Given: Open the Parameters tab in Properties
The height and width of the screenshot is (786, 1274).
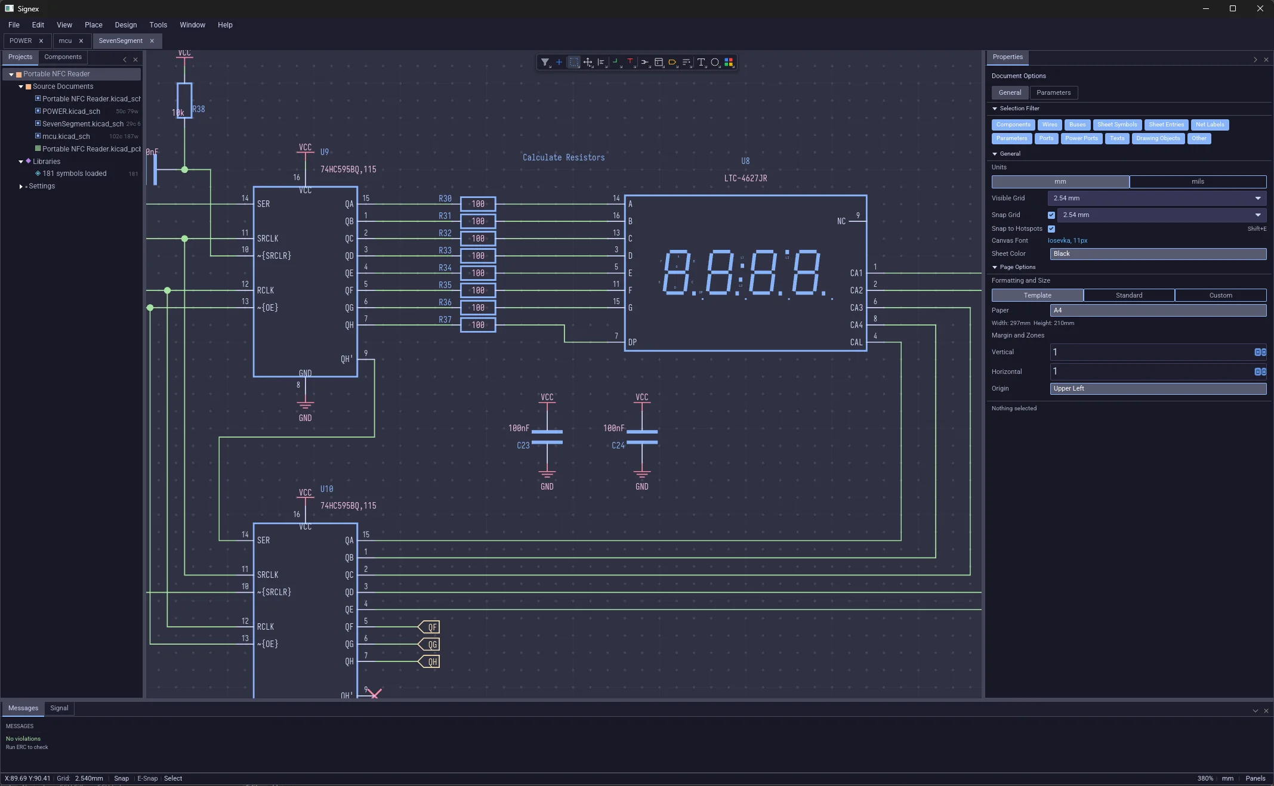Looking at the screenshot, I should (1053, 92).
